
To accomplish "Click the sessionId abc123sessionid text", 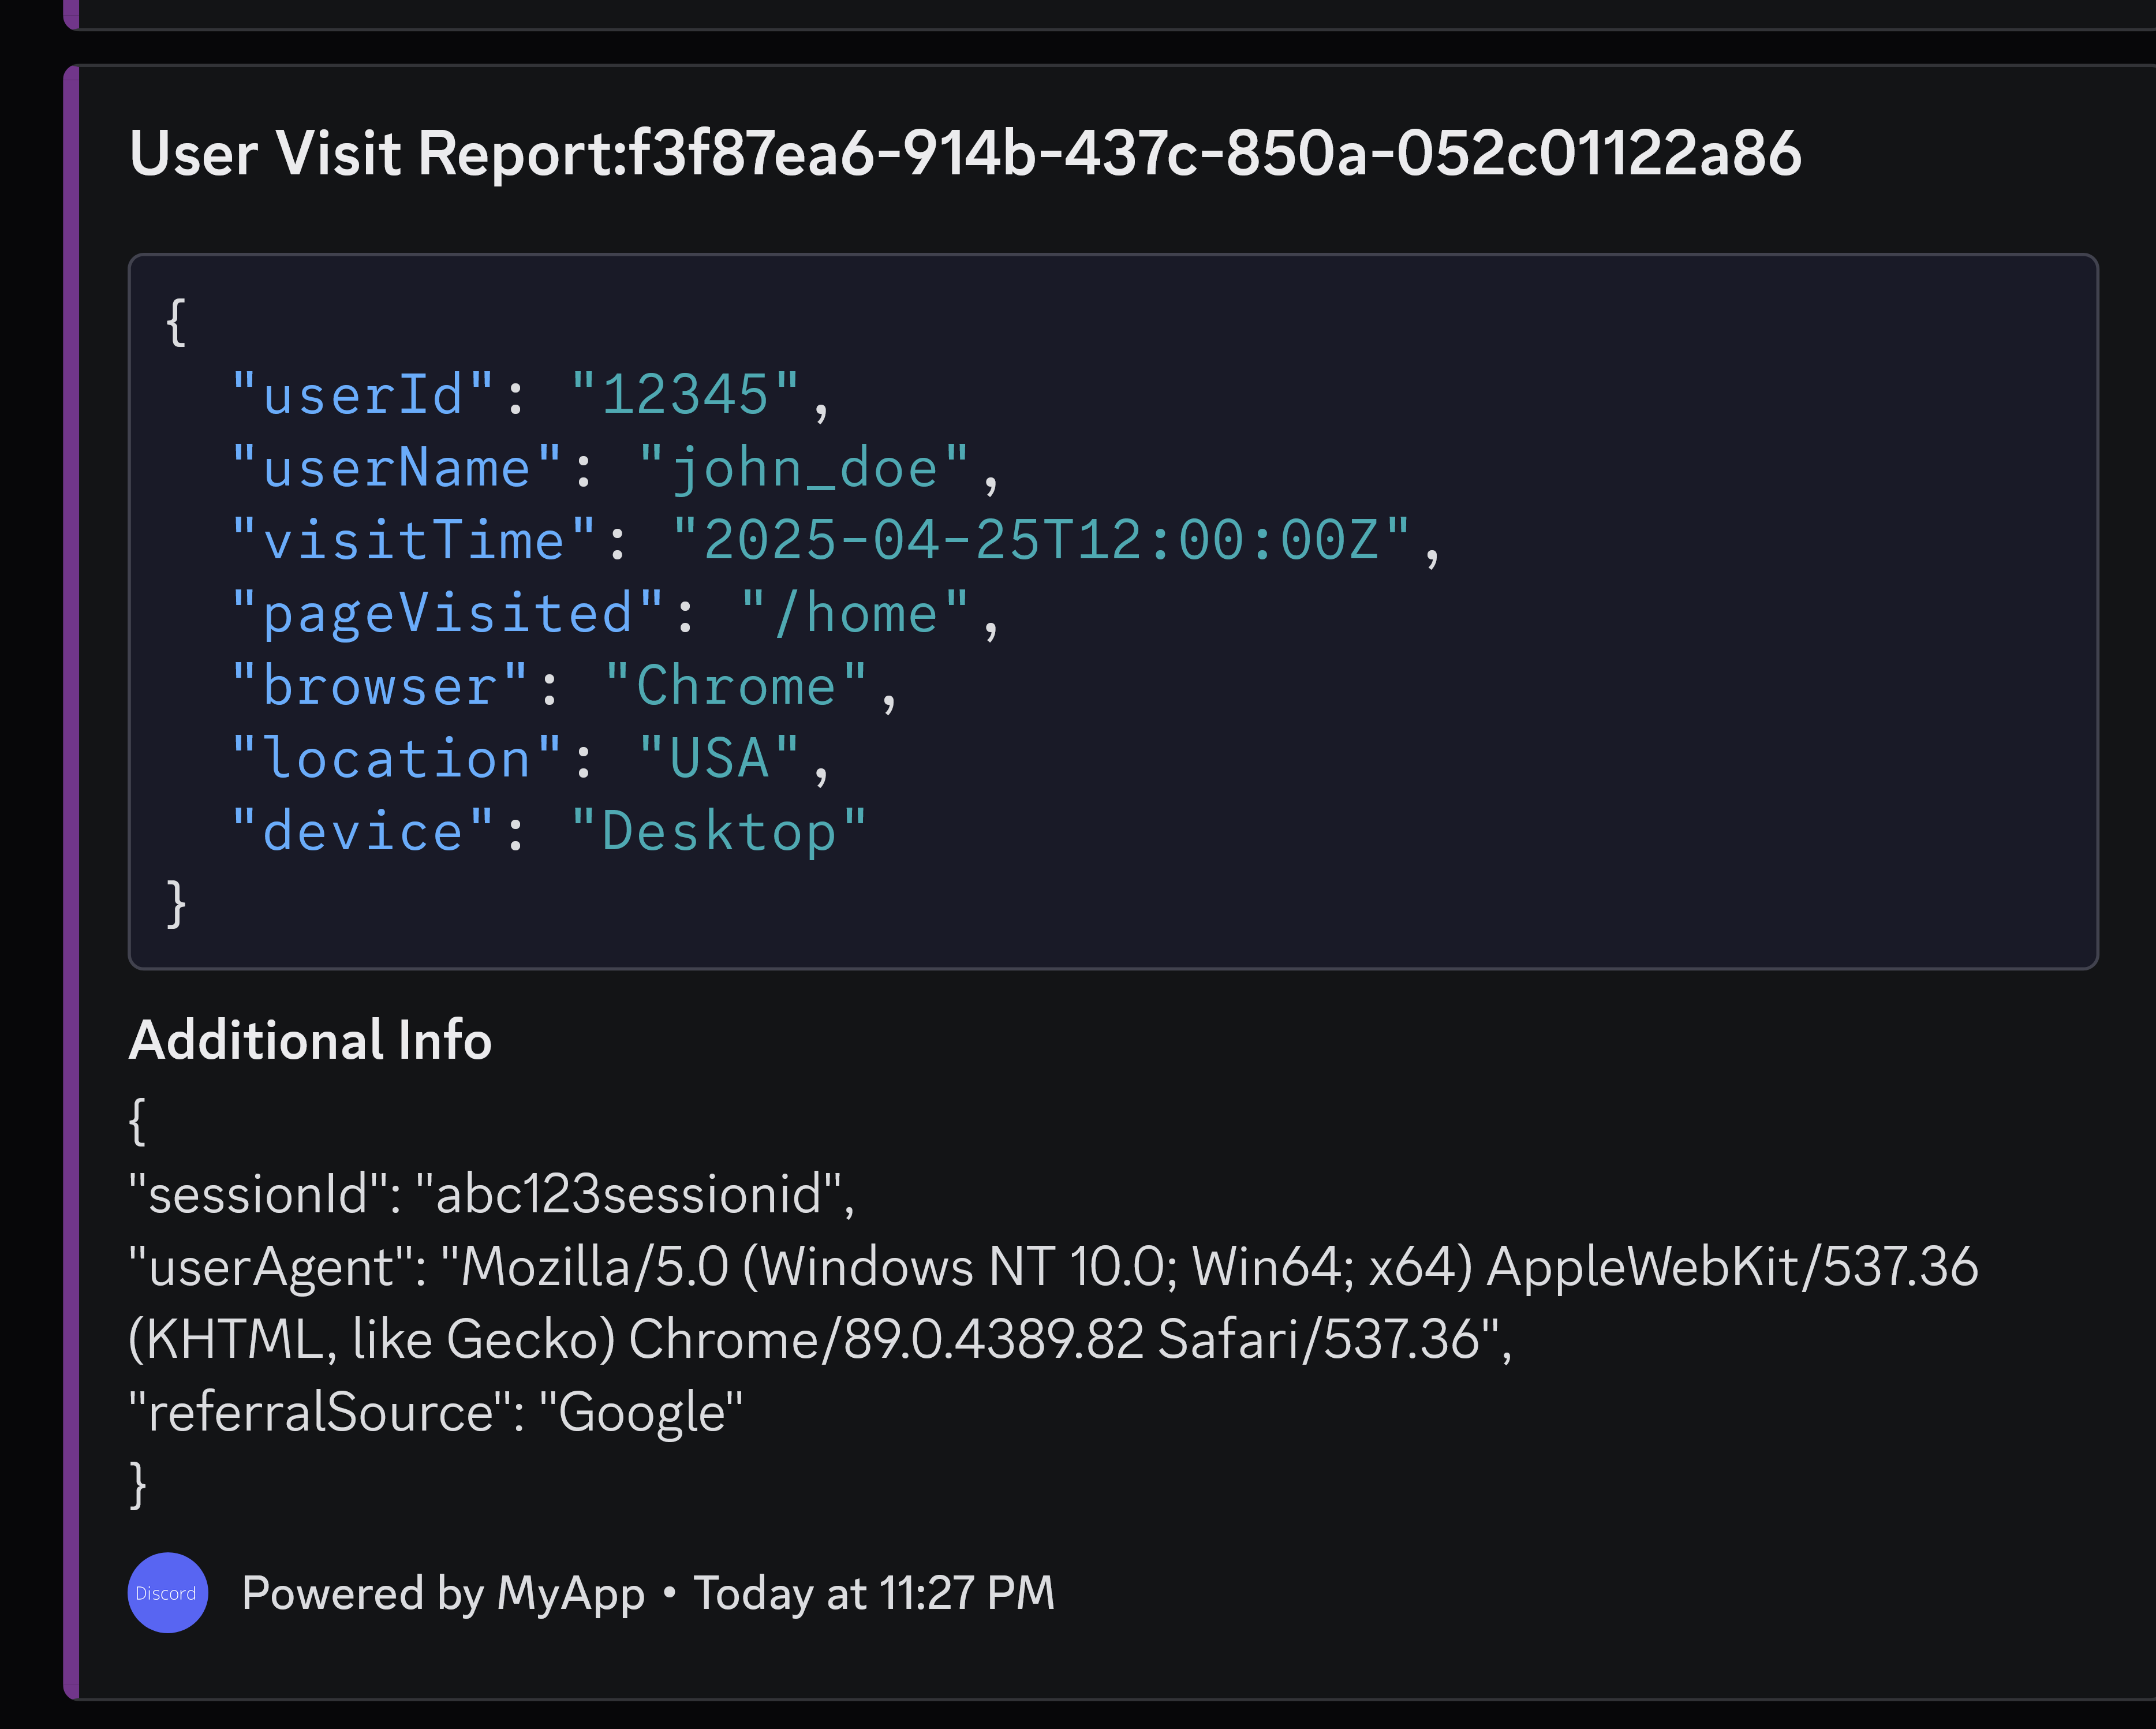I will click(492, 1194).
